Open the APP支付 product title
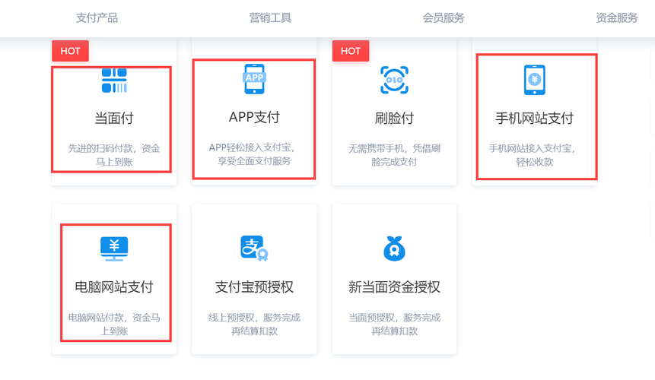Viewport: 655px width, 380px height. click(x=254, y=117)
